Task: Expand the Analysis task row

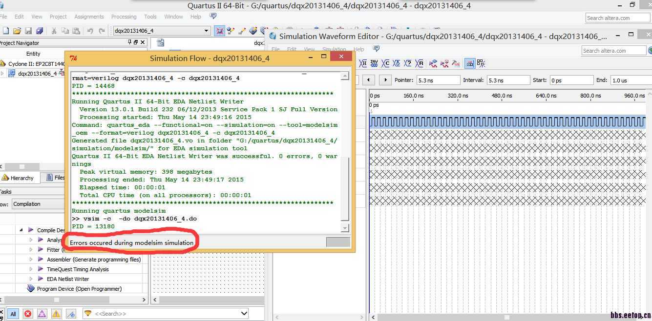Action: pyautogui.click(x=31, y=240)
